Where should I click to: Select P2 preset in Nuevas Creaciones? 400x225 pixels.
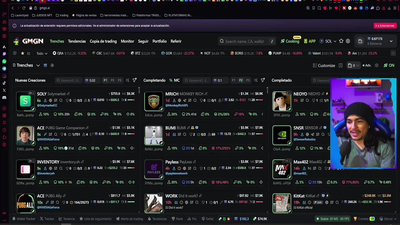coord(112,80)
